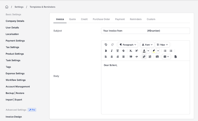
Task: Switch to the Credit tab
Action: (x=84, y=19)
